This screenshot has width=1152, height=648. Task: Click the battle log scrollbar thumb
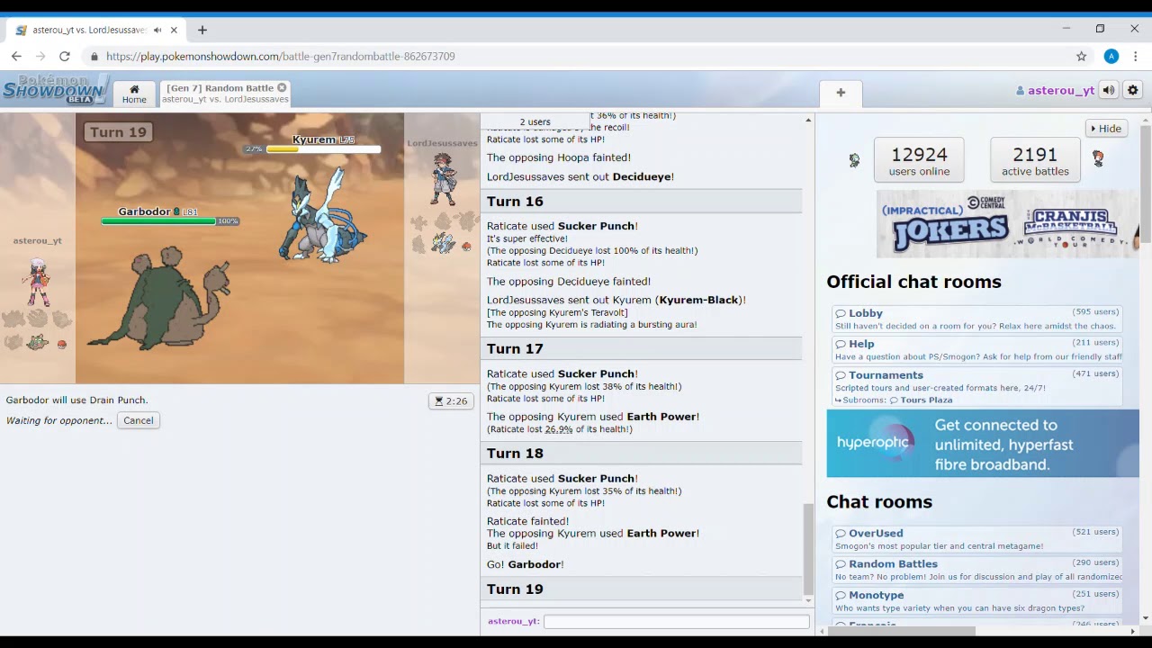(x=808, y=547)
